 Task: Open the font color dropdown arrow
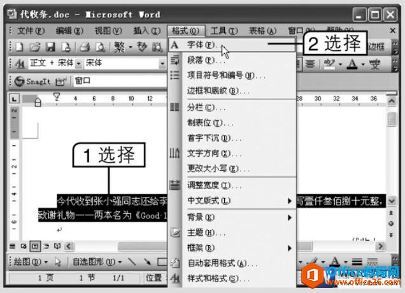click(x=363, y=64)
